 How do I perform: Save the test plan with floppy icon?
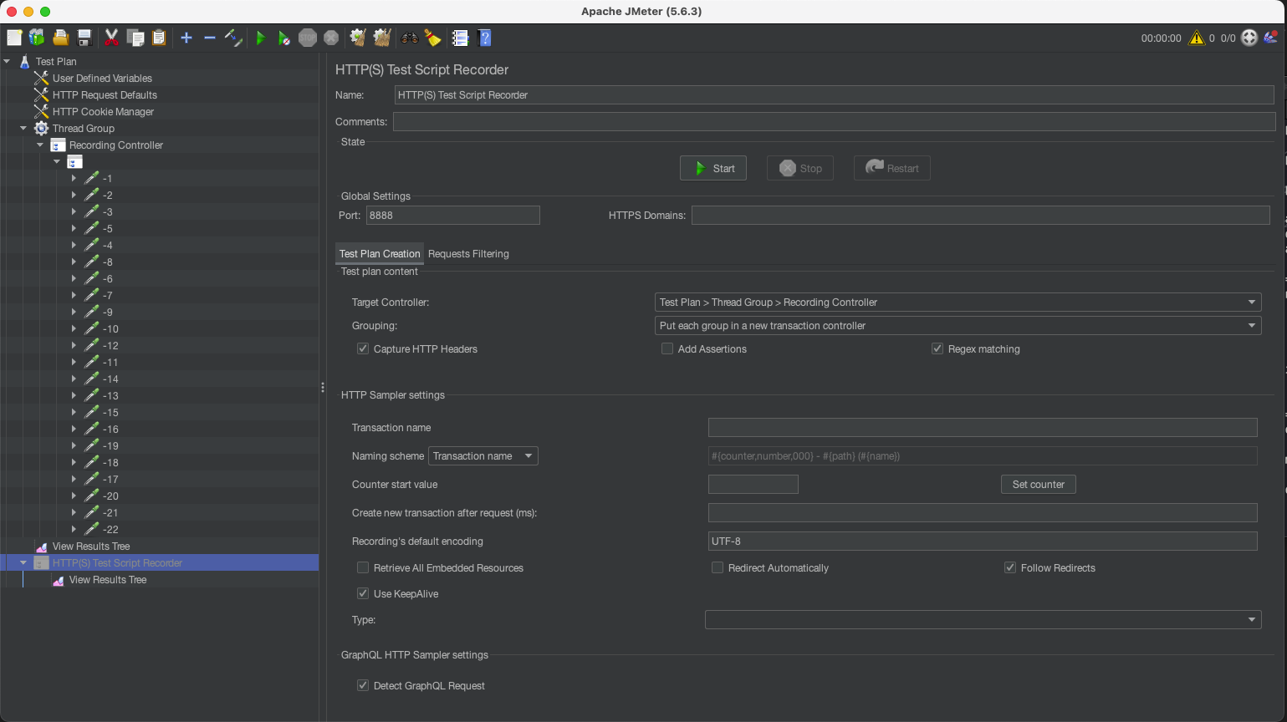click(x=84, y=38)
